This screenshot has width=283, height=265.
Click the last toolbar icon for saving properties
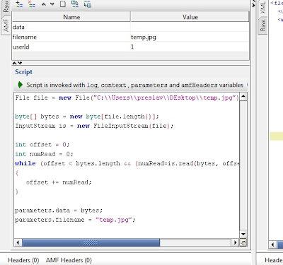click(x=88, y=4)
